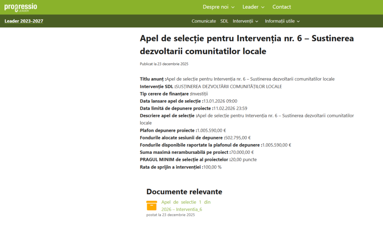Select the Despre noi menu label
The height and width of the screenshot is (229, 383).
coord(215,7)
